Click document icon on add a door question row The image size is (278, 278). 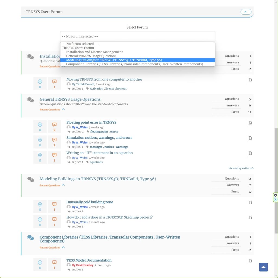(250, 218)
